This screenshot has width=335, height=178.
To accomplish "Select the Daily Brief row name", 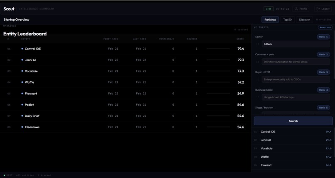I will pyautogui.click(x=32, y=116).
